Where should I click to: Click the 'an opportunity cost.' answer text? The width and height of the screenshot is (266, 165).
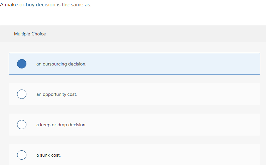(x=57, y=94)
